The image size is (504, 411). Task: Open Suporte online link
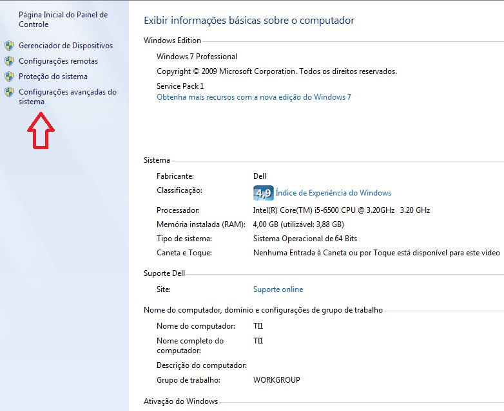278,289
